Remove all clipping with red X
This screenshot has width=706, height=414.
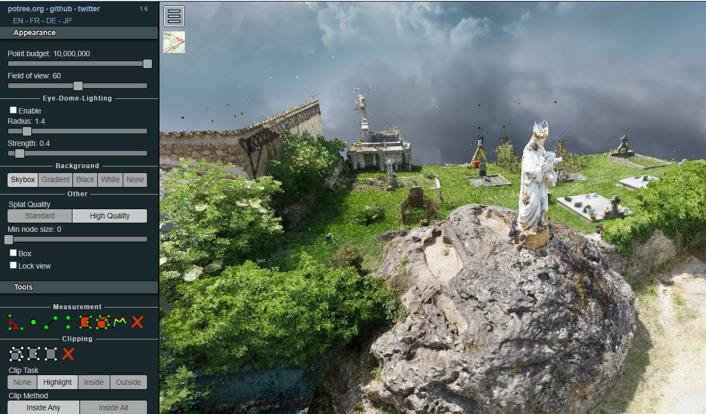(x=68, y=354)
